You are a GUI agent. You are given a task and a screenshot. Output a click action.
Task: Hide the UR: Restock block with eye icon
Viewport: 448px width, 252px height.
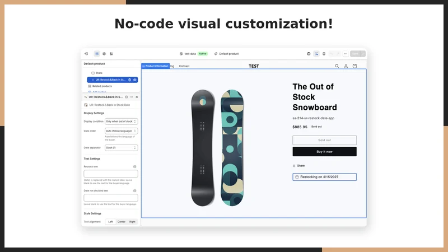click(x=134, y=80)
